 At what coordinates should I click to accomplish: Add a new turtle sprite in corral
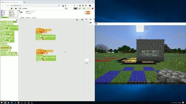click(x=86, y=19)
